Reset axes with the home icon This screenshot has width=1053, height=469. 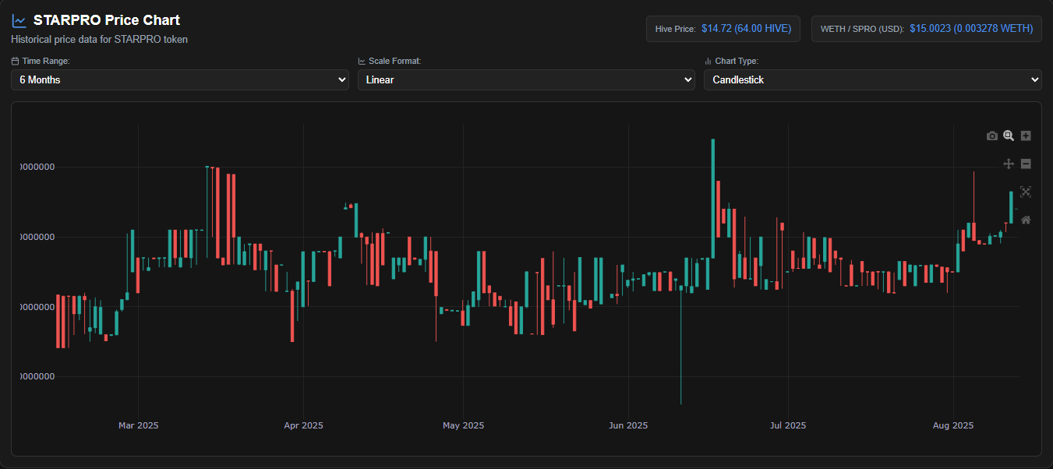click(1026, 220)
